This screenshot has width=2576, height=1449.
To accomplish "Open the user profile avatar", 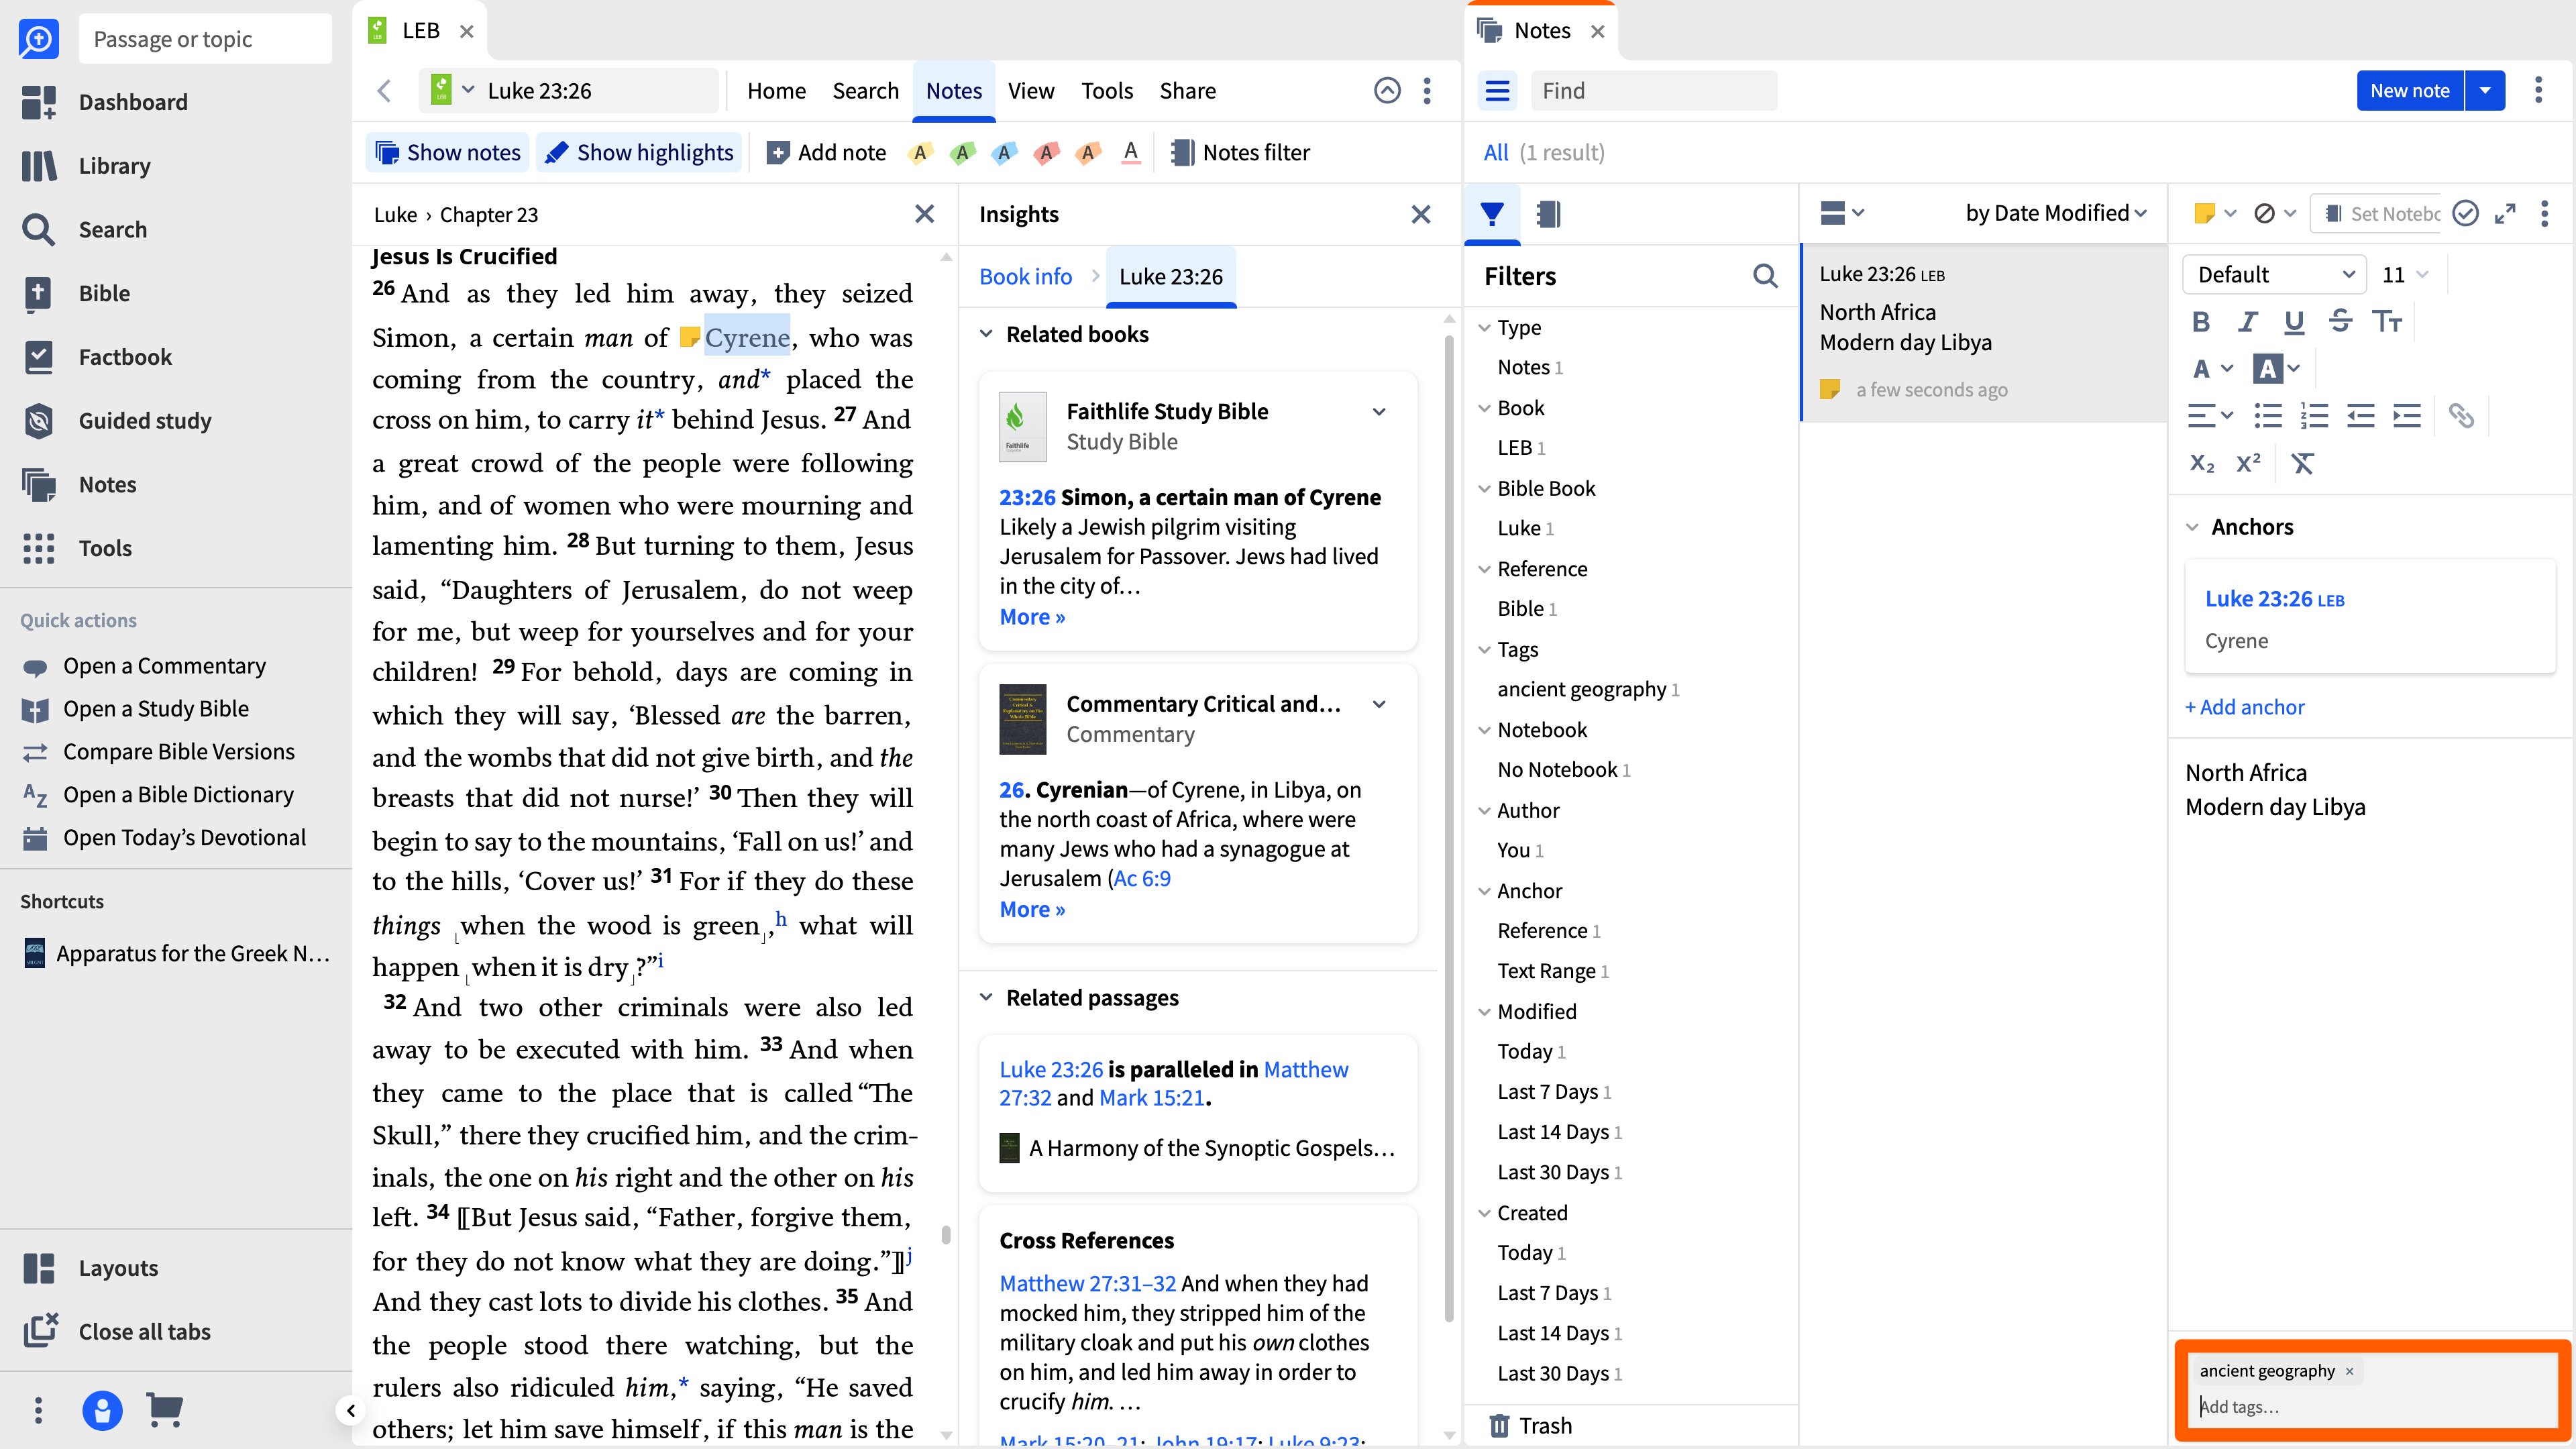I will pos(102,1410).
